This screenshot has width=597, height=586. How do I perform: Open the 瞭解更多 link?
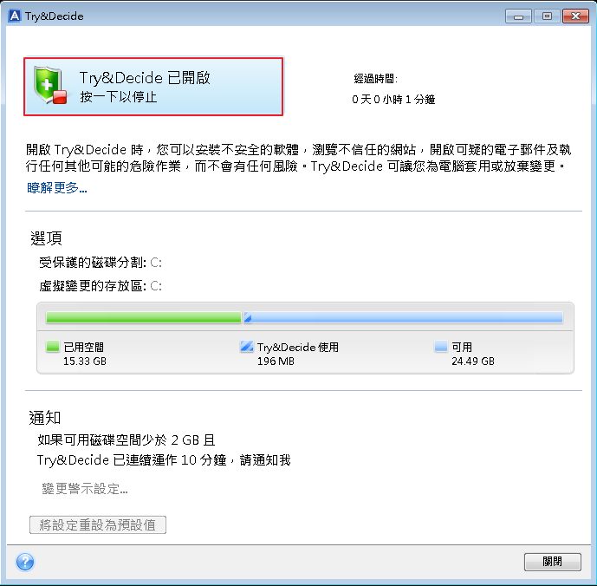(x=56, y=188)
